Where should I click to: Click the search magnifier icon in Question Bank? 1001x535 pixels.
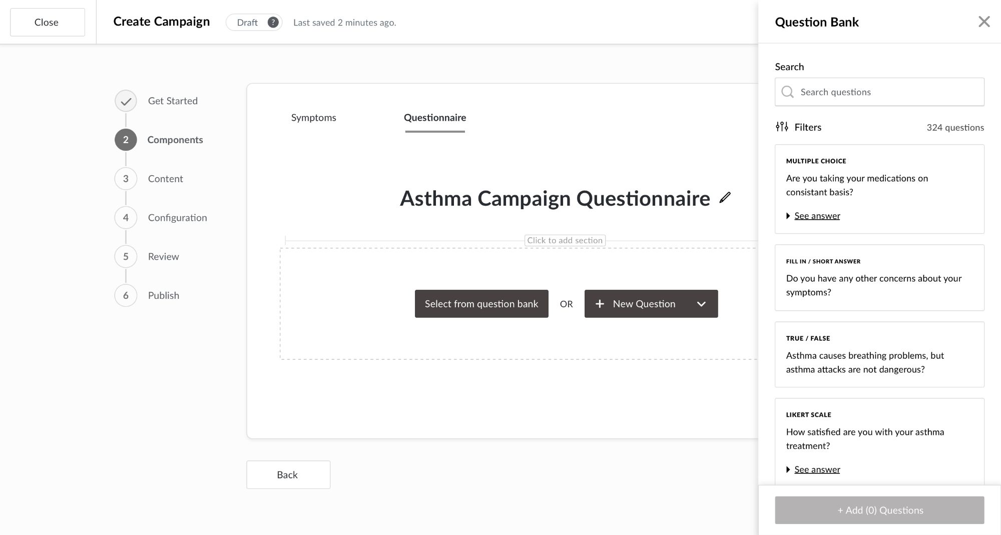click(787, 92)
